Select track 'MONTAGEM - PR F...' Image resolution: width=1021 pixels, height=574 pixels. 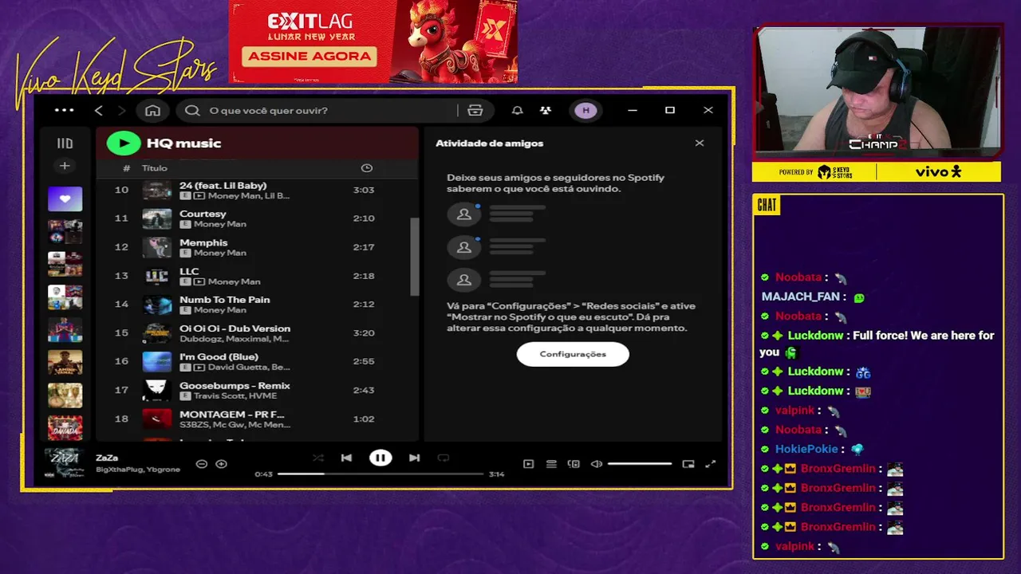coord(256,419)
